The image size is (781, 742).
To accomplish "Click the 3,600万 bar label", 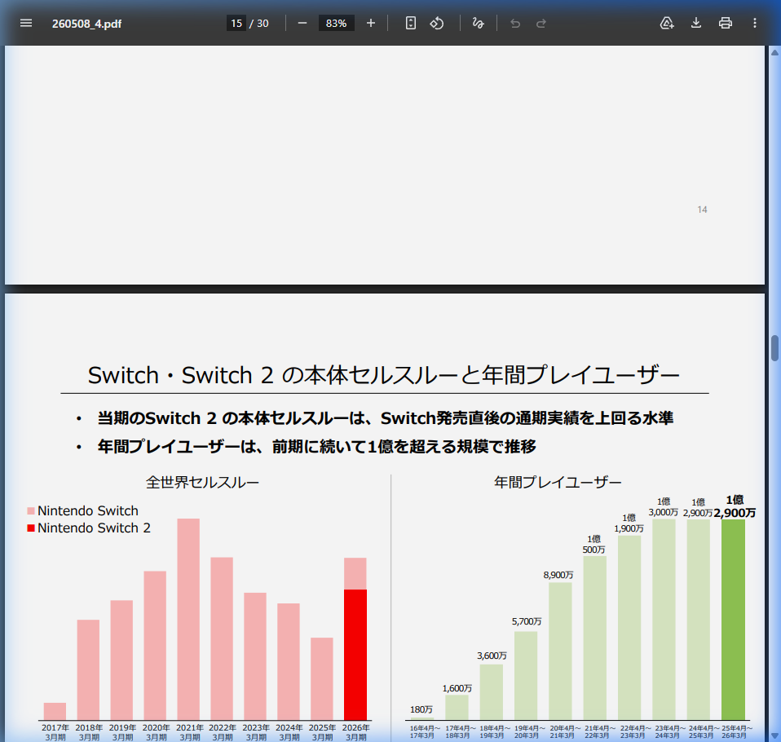I will point(492,656).
